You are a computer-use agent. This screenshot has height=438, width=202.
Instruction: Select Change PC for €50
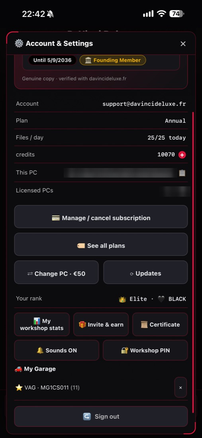coord(57,272)
